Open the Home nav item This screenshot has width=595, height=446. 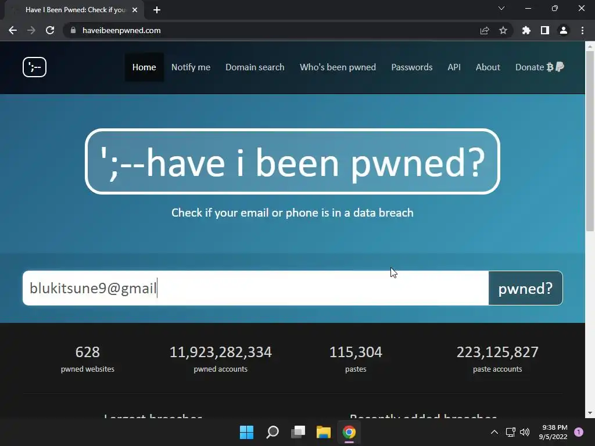tap(144, 67)
